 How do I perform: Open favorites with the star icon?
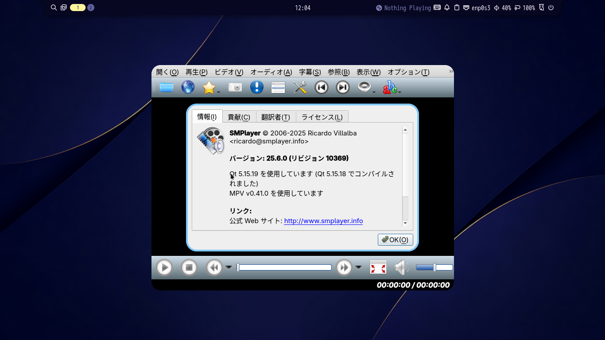pyautogui.click(x=209, y=88)
